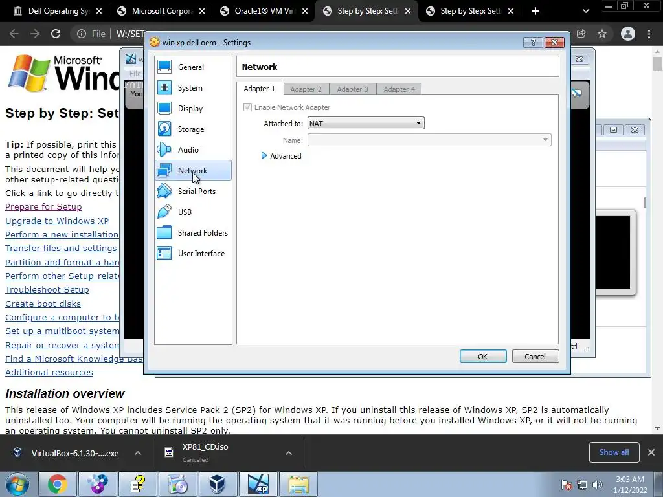Open Windows Explorer folder taskbar icon
Image resolution: width=663 pixels, height=497 pixels.
[298, 484]
